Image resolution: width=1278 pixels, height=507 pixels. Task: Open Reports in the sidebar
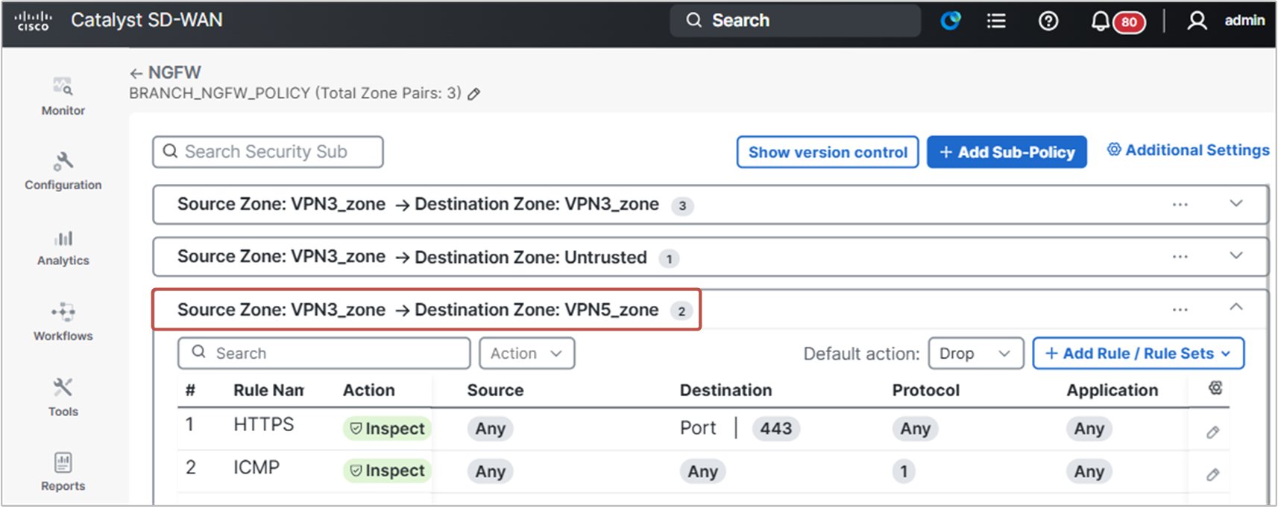click(x=63, y=472)
